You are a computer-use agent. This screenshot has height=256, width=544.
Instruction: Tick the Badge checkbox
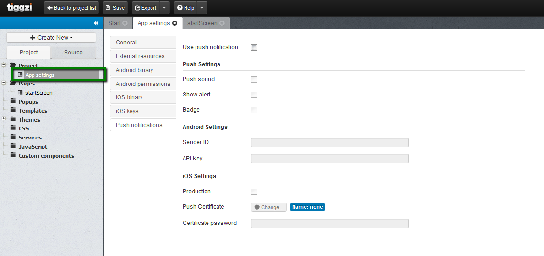click(254, 110)
